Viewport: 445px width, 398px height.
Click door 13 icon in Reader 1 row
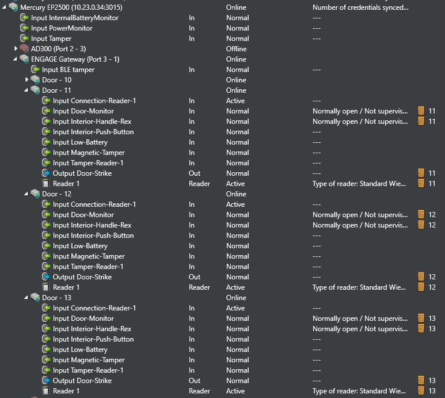click(421, 391)
